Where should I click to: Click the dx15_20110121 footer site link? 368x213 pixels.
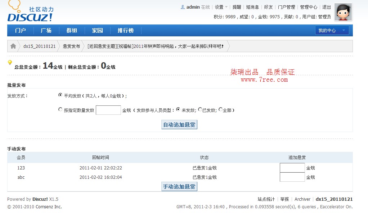coord(334,199)
